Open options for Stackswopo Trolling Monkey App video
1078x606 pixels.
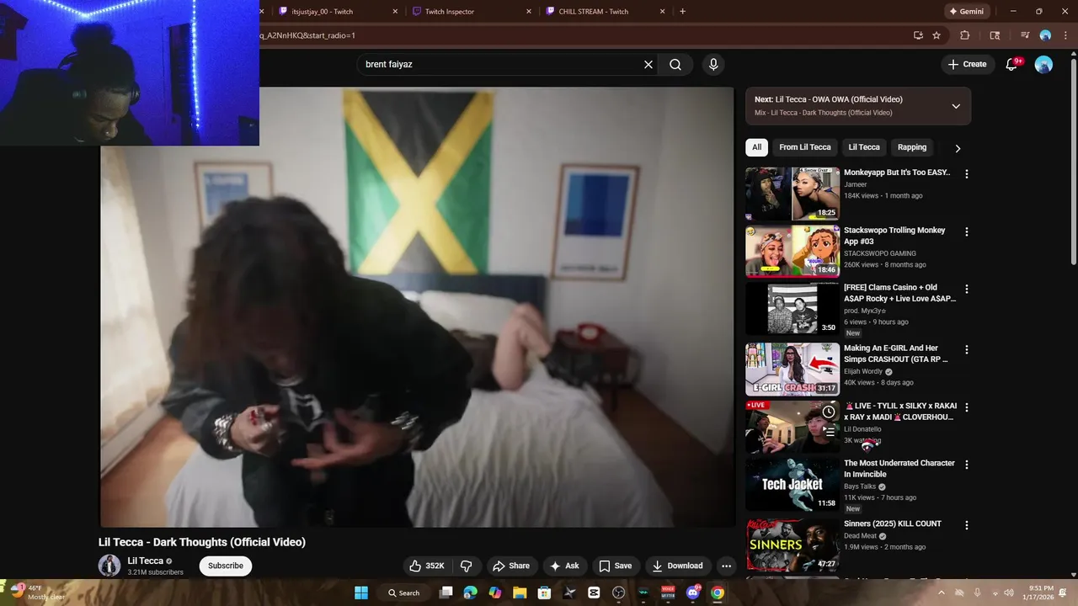click(x=967, y=231)
